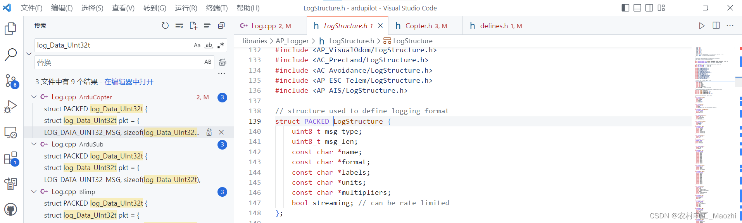Toggle primary side bar layout
The width and height of the screenshot is (742, 223).
(625, 8)
